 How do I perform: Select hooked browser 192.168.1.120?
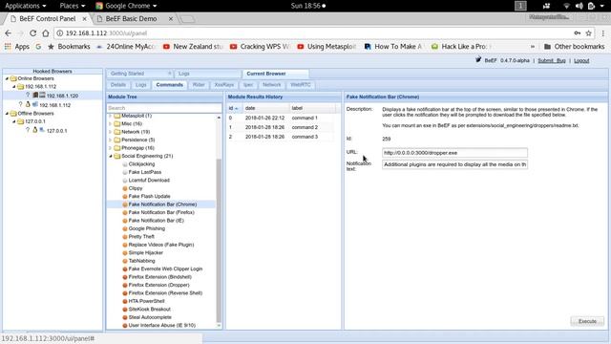click(62, 96)
